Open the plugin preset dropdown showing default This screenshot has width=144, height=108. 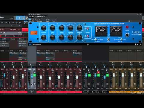point(51,19)
